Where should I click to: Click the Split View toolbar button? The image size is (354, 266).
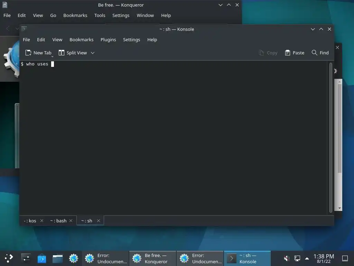73,53
